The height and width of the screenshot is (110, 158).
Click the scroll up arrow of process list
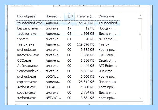point(140,15)
